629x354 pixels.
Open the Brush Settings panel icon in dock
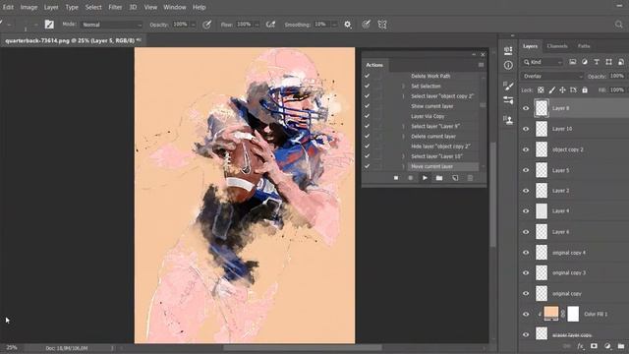tap(508, 86)
